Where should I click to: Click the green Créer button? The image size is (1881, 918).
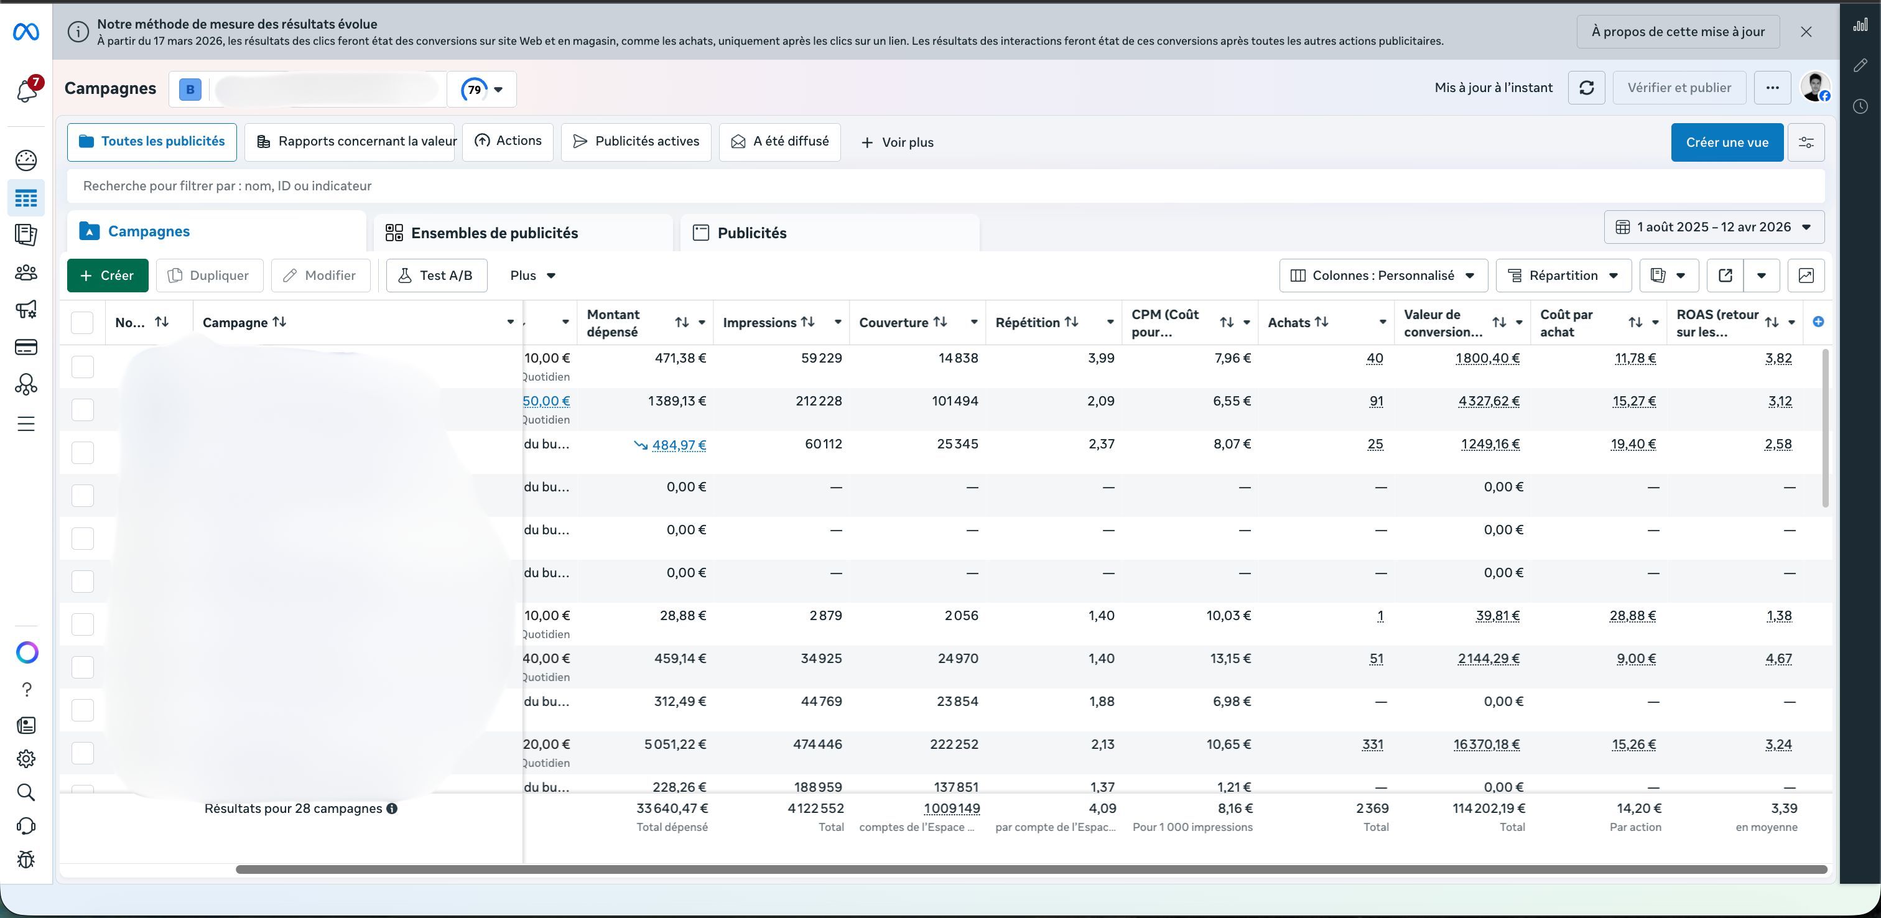108,276
